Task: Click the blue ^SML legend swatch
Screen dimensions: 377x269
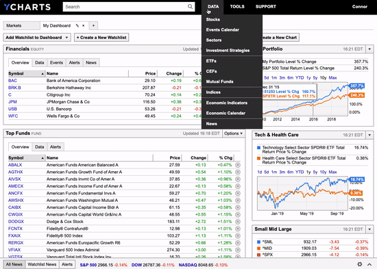Action: pyautogui.click(x=258, y=242)
